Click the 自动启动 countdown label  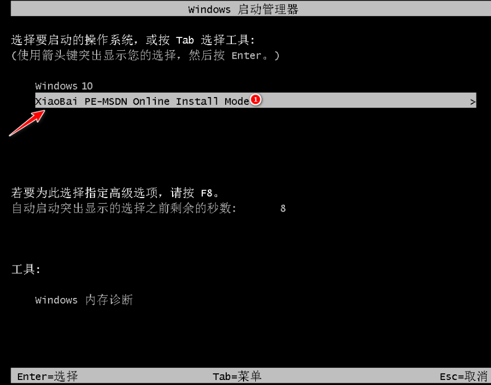pos(123,208)
